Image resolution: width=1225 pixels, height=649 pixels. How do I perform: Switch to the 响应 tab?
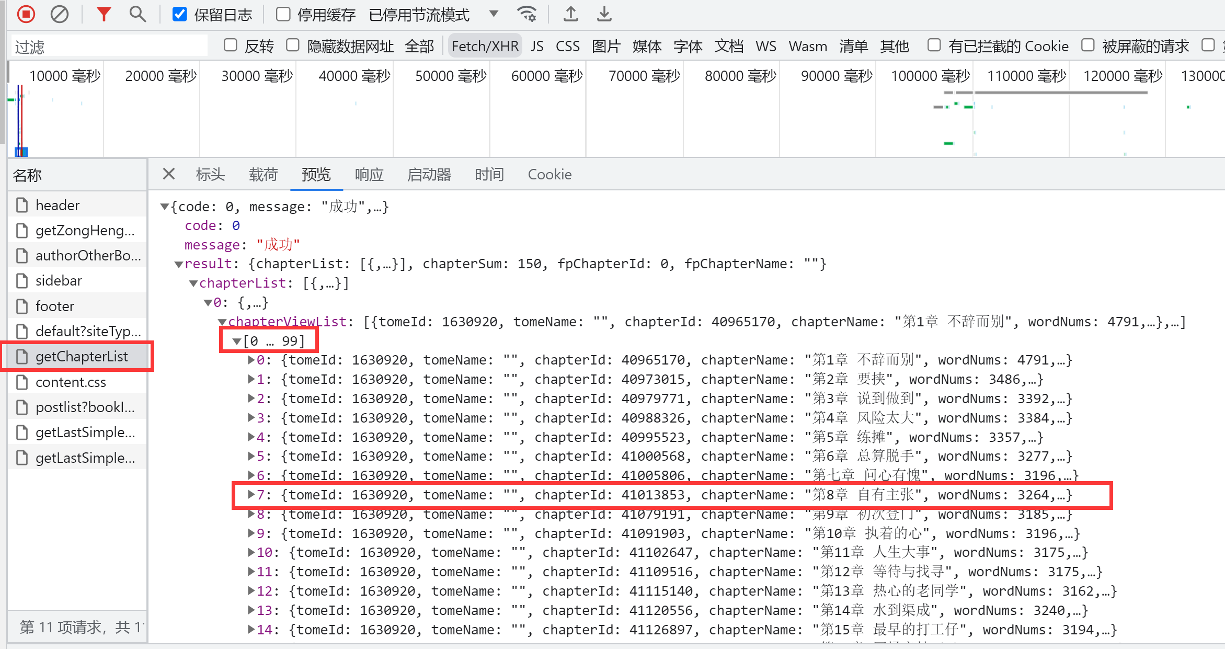pyautogui.click(x=369, y=174)
